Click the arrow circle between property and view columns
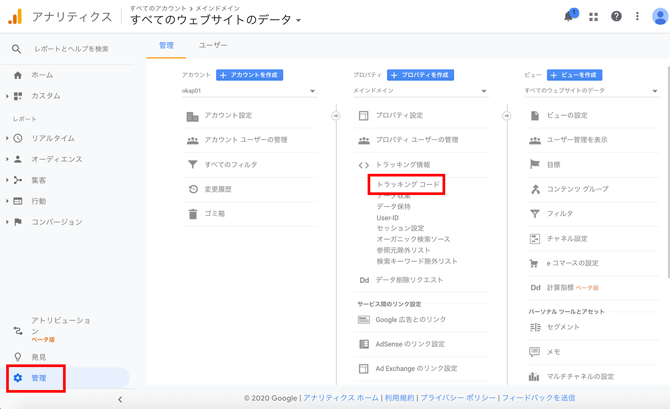This screenshot has width=670, height=409. pyautogui.click(x=507, y=116)
